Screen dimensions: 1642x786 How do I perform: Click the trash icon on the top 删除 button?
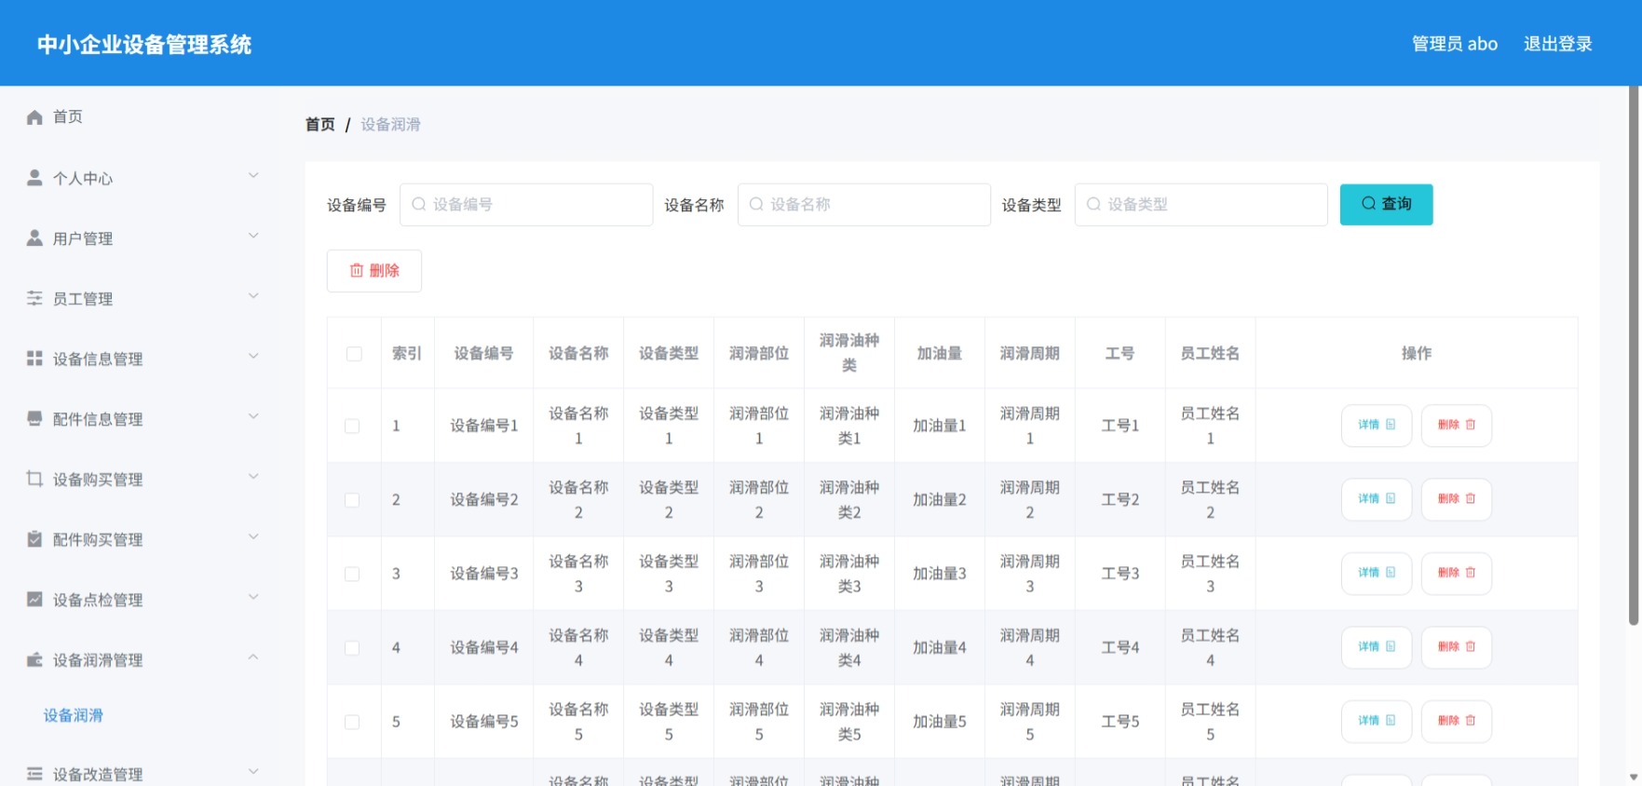357,270
